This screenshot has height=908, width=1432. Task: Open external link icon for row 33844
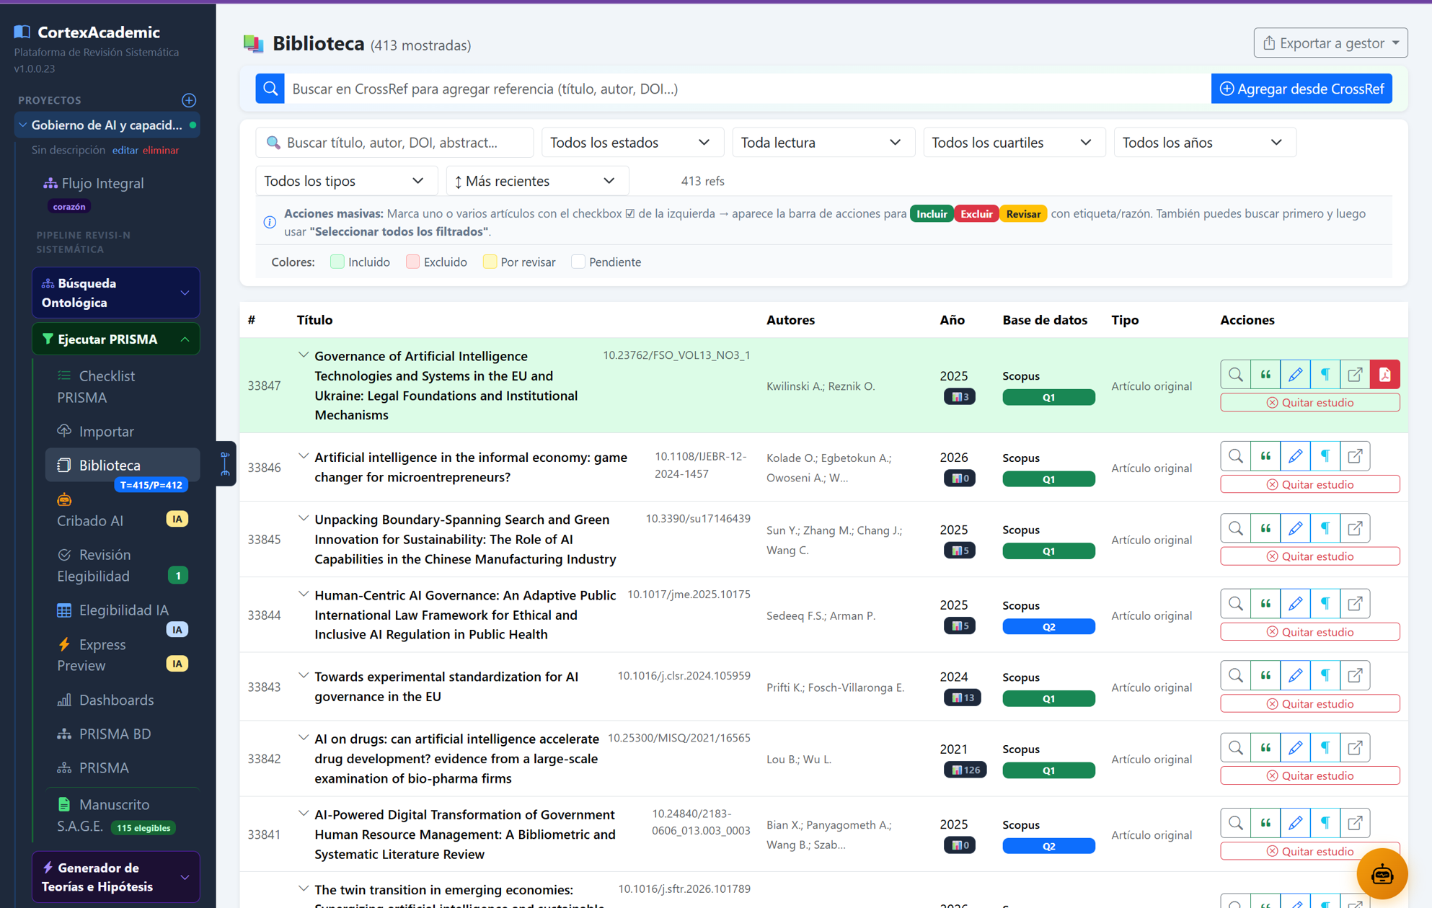point(1355,604)
